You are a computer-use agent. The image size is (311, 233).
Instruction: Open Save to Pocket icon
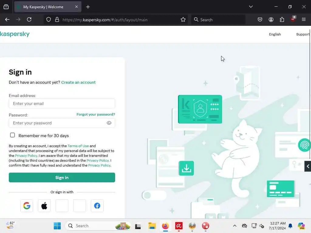(260, 20)
